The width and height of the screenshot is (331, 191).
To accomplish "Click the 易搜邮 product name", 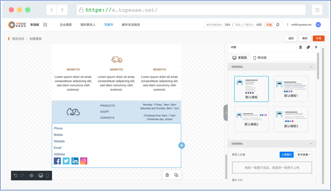I will pyautogui.click(x=35, y=25).
